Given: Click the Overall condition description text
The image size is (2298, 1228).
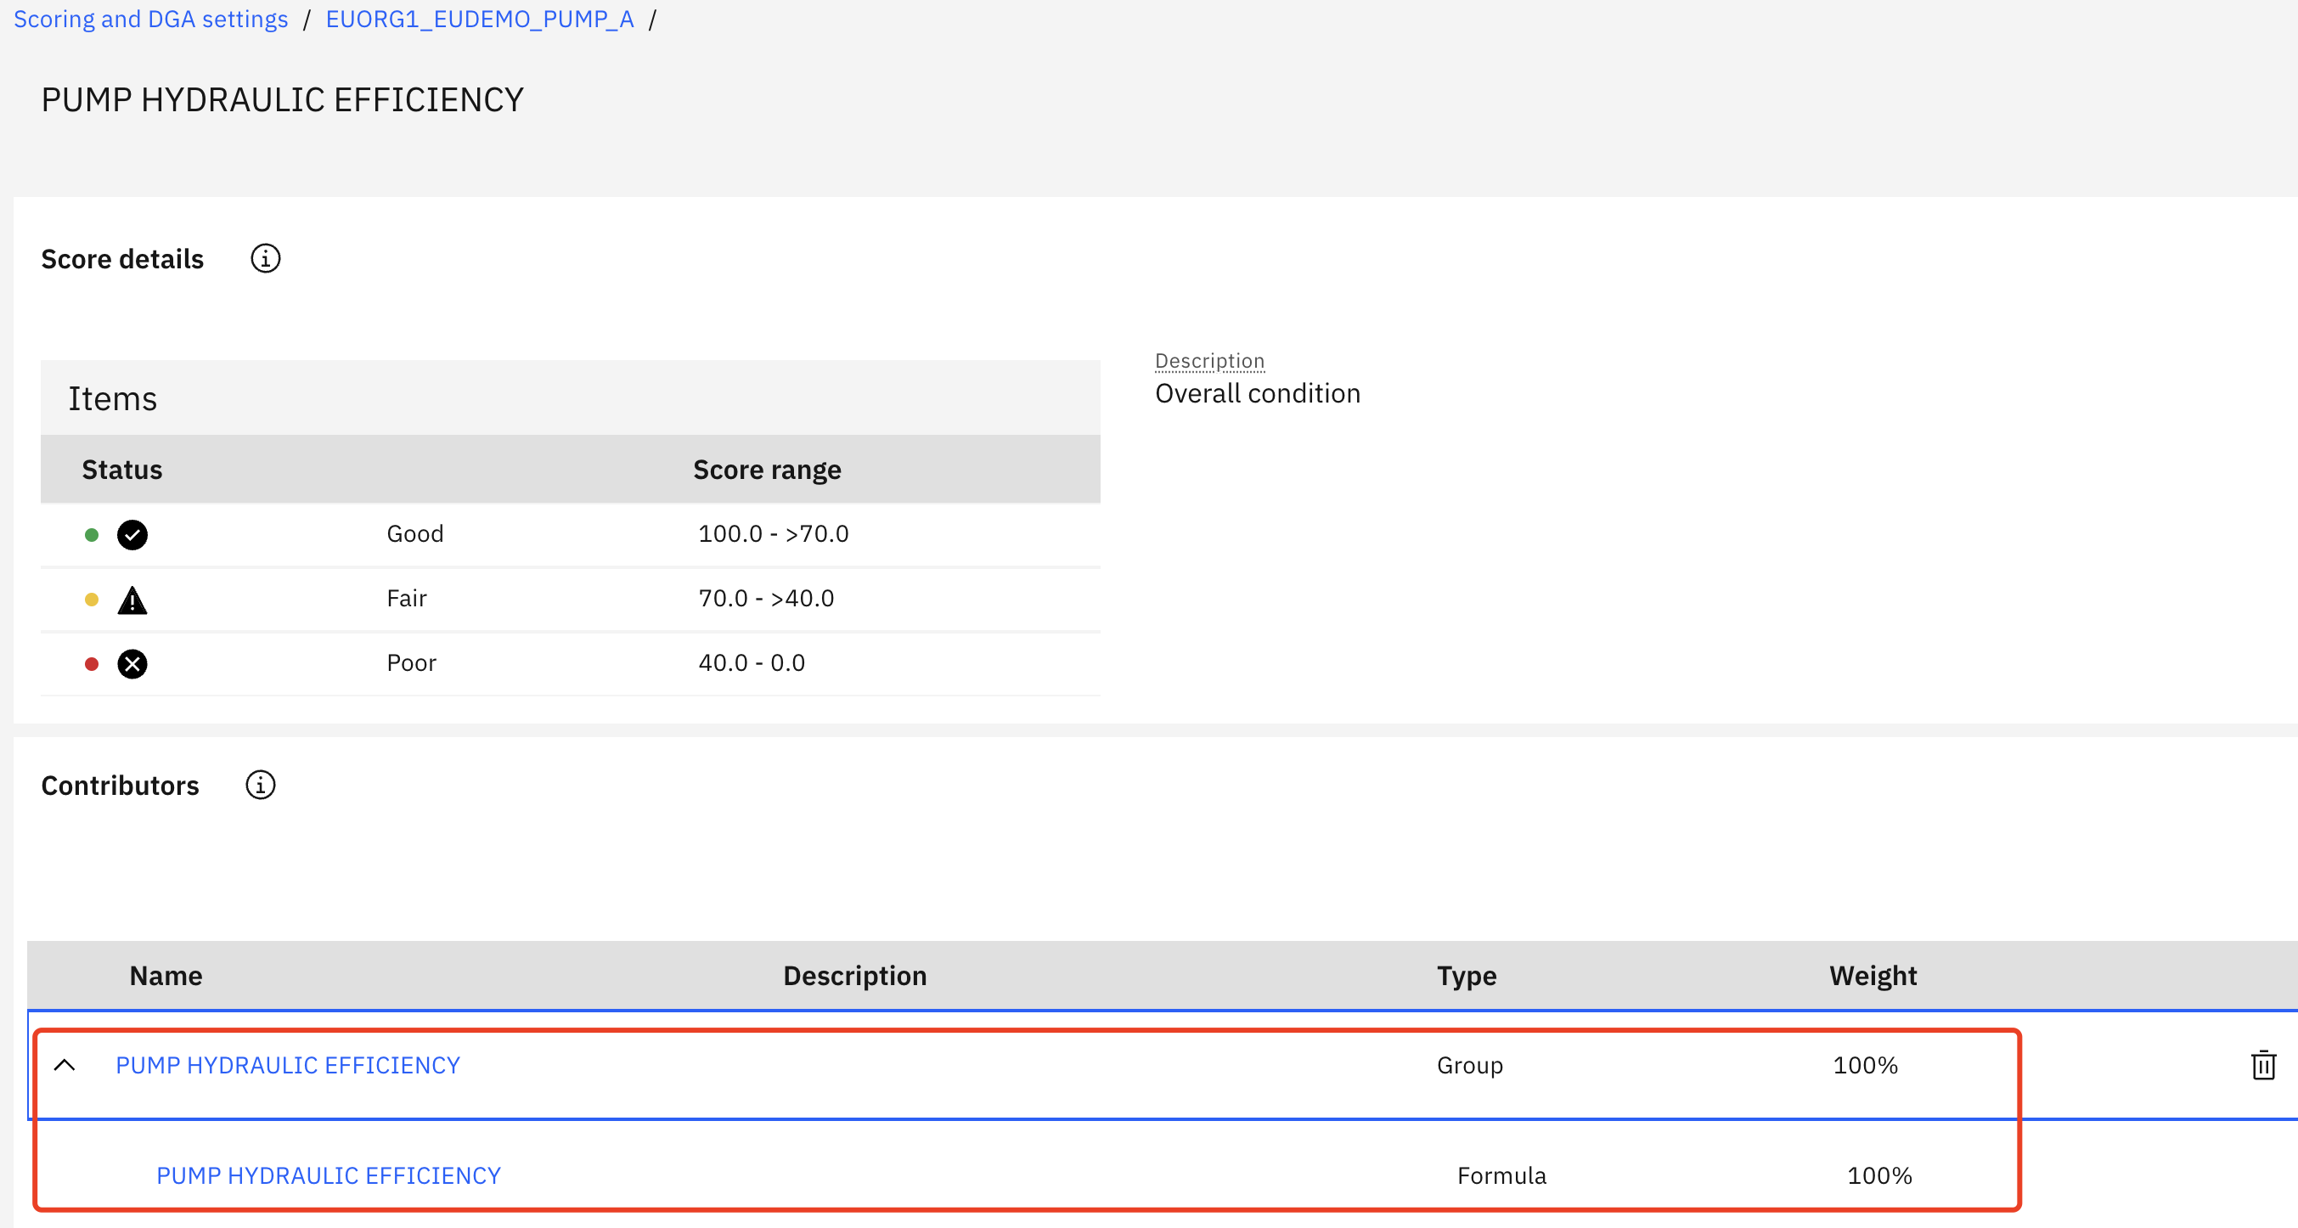Looking at the screenshot, I should click(1258, 393).
